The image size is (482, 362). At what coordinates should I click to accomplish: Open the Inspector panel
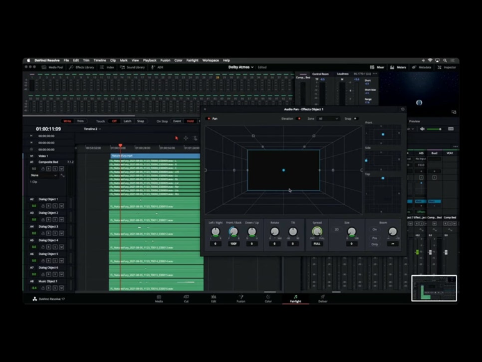pyautogui.click(x=447, y=67)
